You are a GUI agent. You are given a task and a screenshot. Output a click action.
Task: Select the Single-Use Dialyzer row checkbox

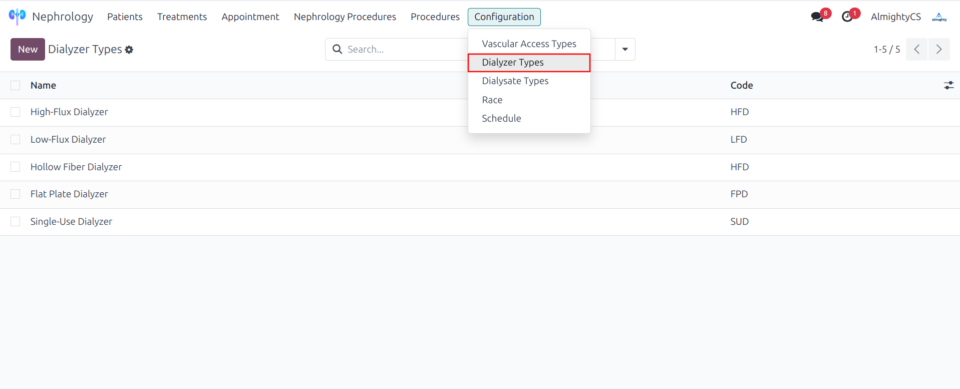pos(16,221)
